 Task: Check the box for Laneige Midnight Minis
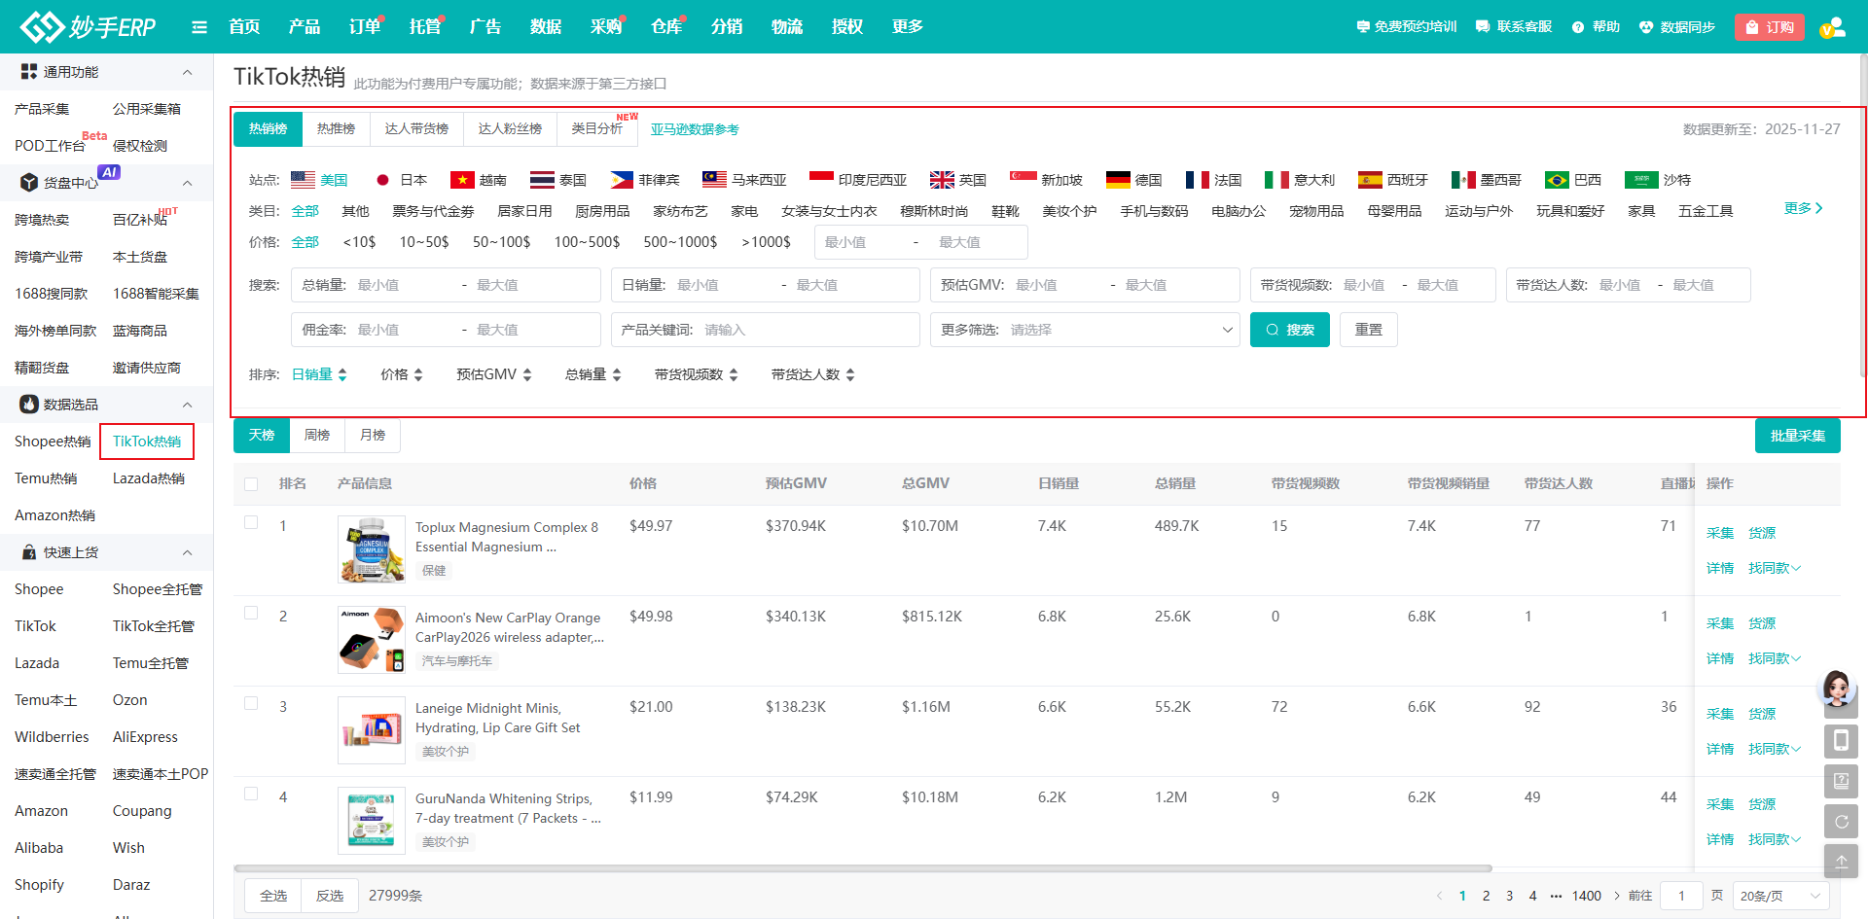pos(251,704)
